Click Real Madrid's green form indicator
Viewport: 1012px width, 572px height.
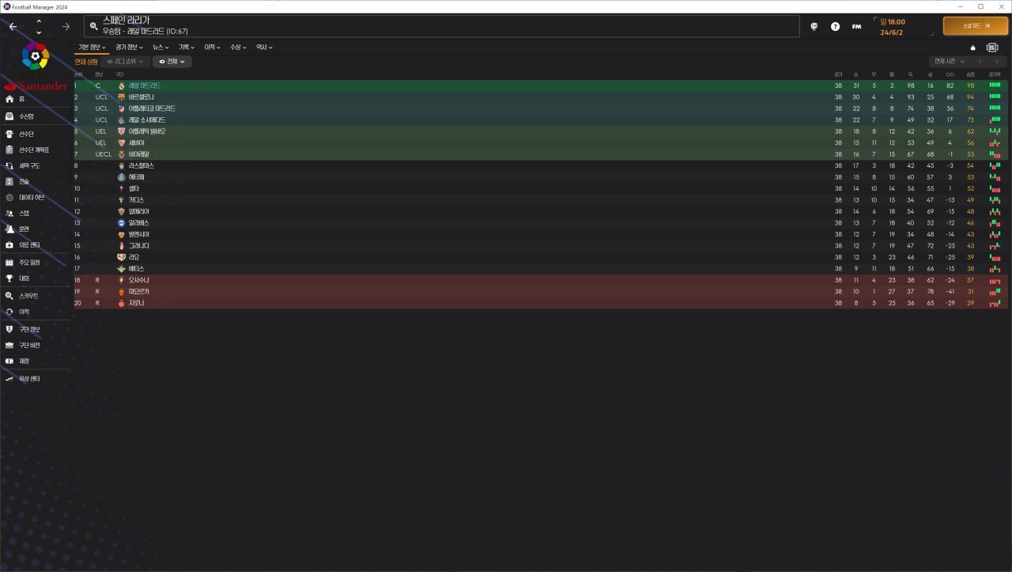pyautogui.click(x=995, y=85)
